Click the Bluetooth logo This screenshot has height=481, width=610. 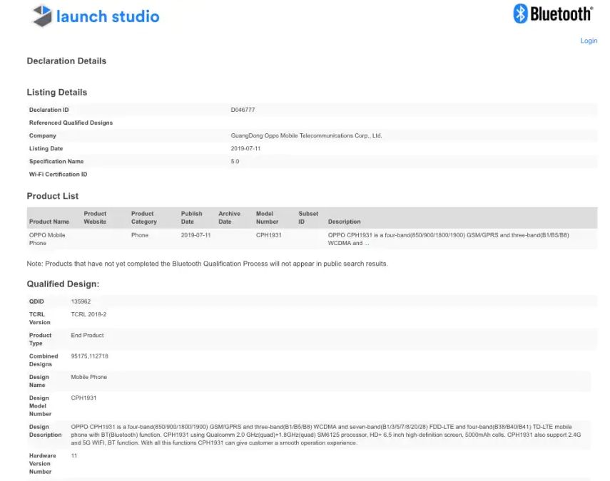point(553,14)
